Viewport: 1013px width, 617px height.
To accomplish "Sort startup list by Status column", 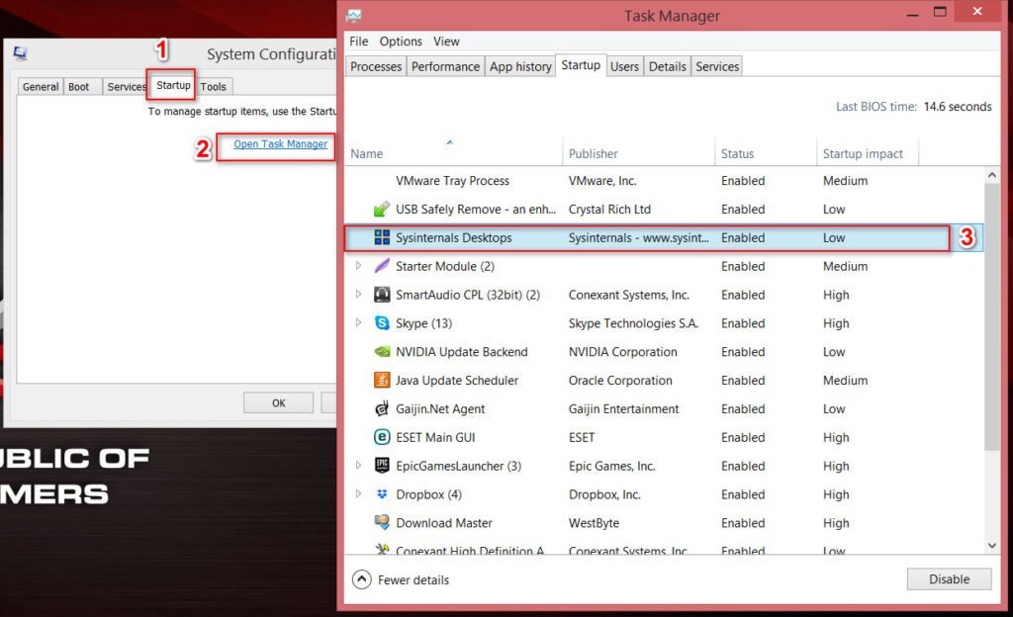I will 766,153.
